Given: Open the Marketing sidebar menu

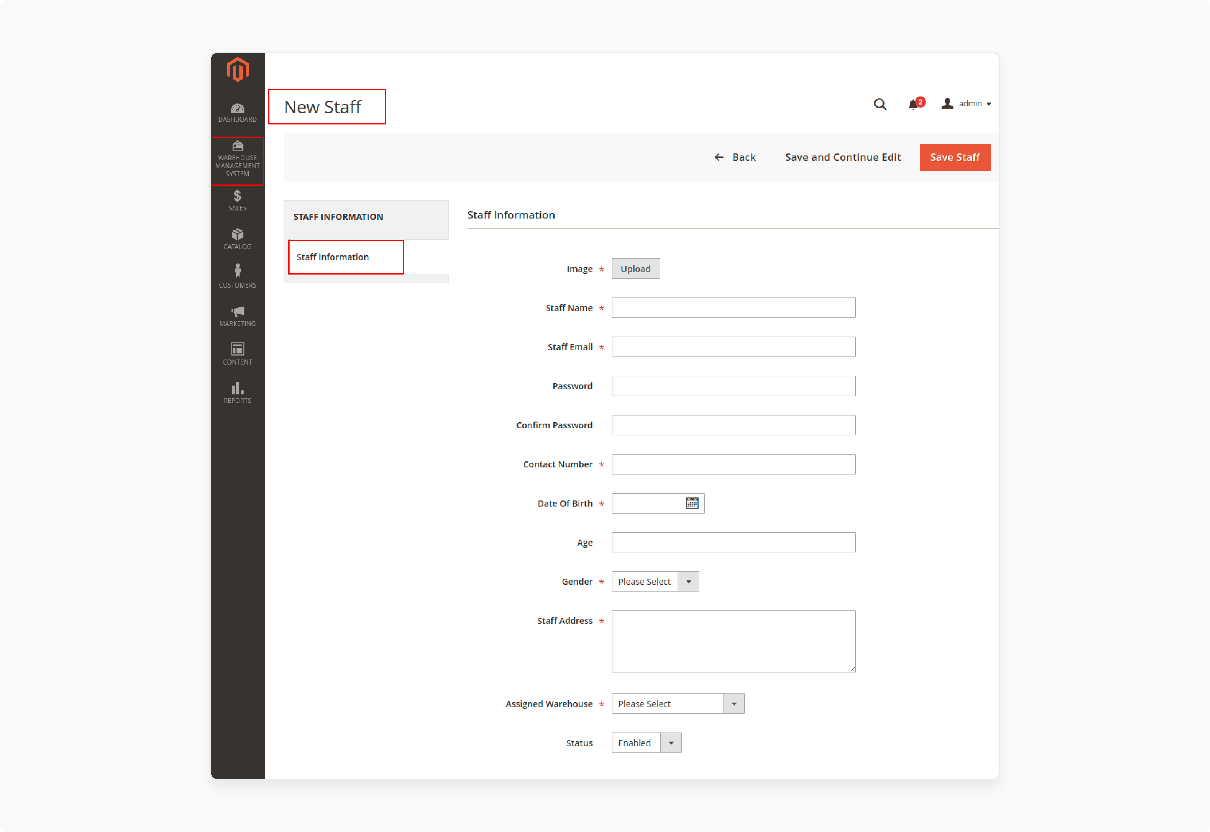Looking at the screenshot, I should 237,316.
